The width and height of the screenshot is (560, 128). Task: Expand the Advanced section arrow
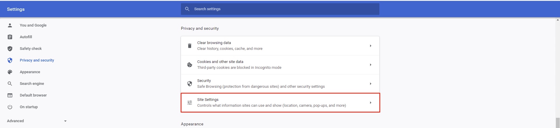[x=65, y=121]
